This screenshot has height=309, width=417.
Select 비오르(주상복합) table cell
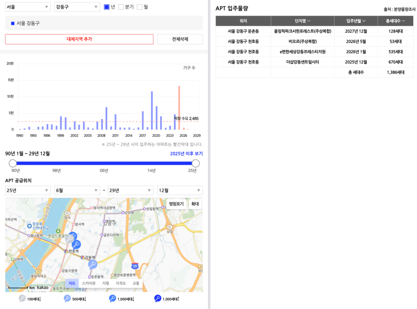coord(303,42)
